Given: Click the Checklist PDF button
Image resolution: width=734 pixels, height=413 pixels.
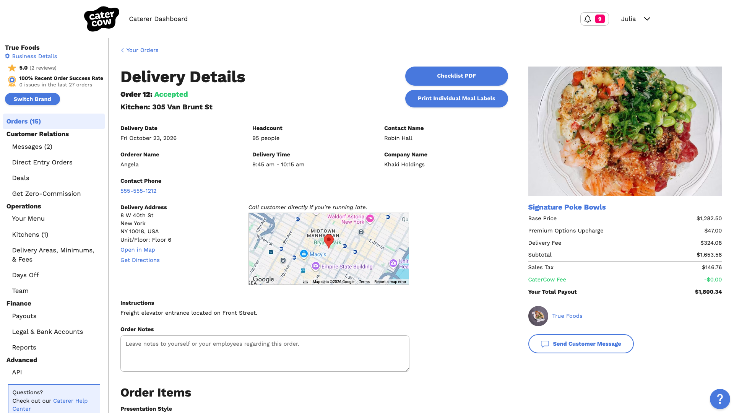Looking at the screenshot, I should (456, 76).
